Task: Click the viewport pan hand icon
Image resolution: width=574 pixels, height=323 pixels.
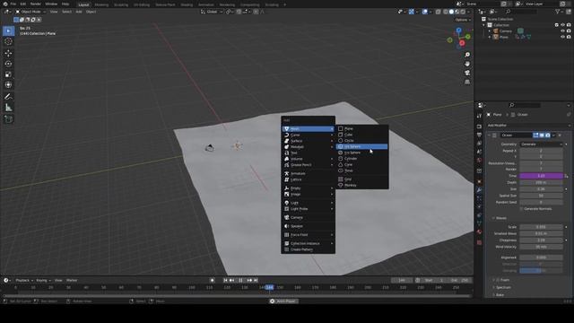Action: 467,64
